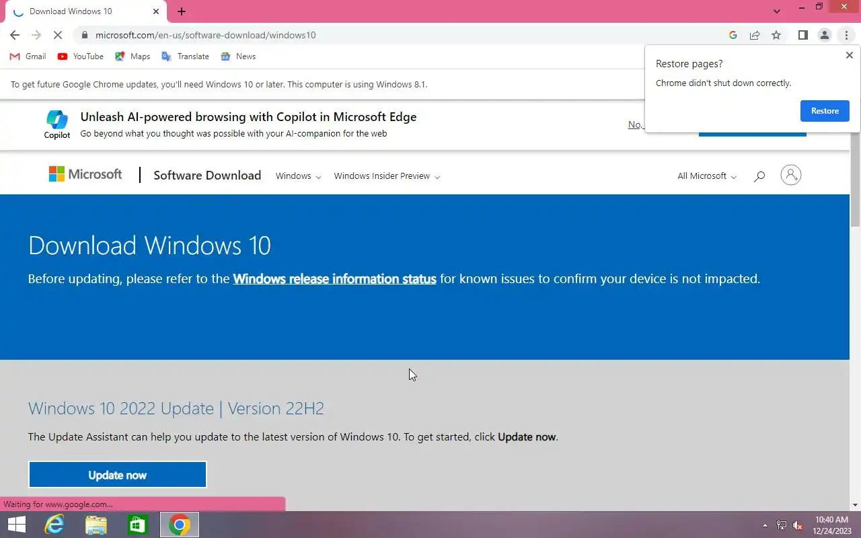The image size is (861, 538).
Task: Open the tab search chevron
Action: click(x=777, y=11)
